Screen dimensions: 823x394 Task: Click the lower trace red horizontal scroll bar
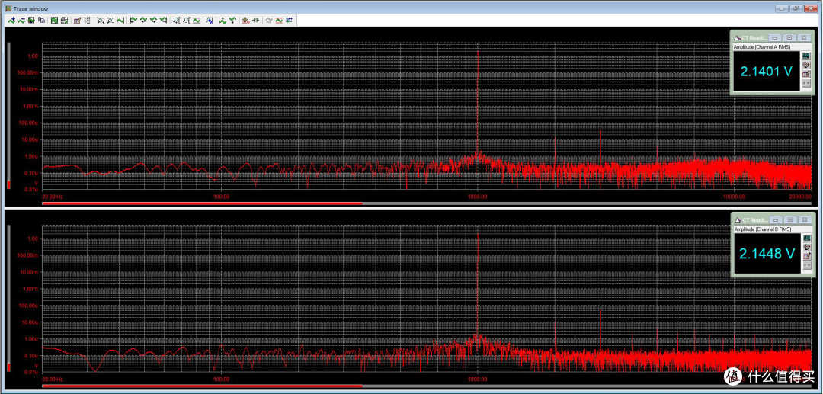[x=202, y=386]
